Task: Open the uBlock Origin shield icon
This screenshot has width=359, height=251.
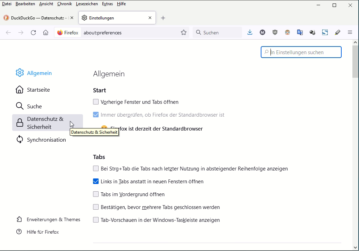Action: 275,33
